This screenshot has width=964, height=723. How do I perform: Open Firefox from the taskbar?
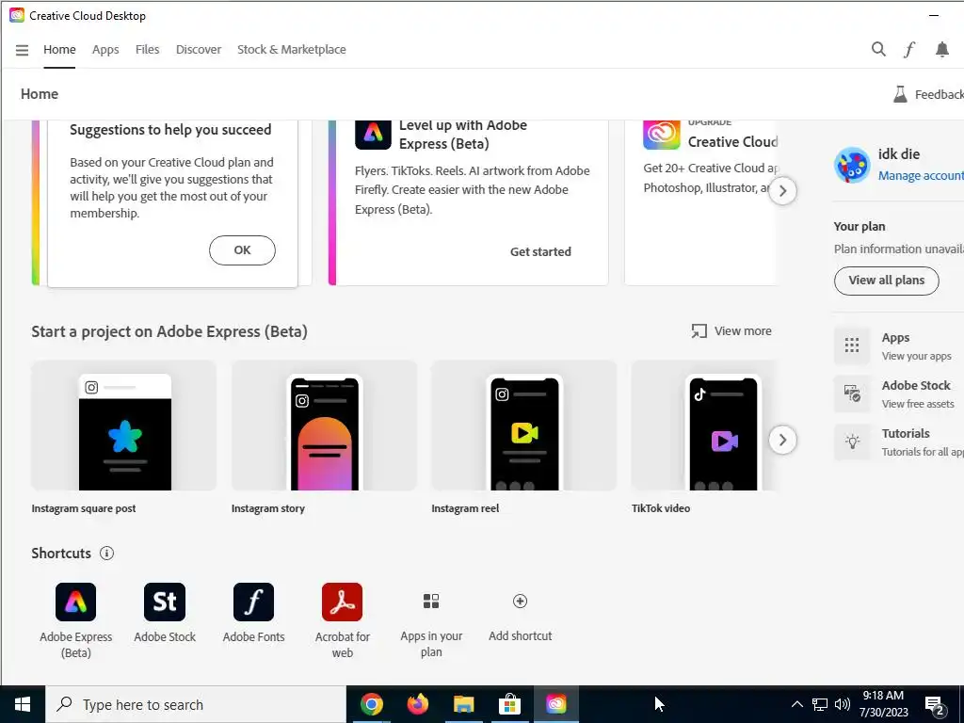tap(417, 704)
